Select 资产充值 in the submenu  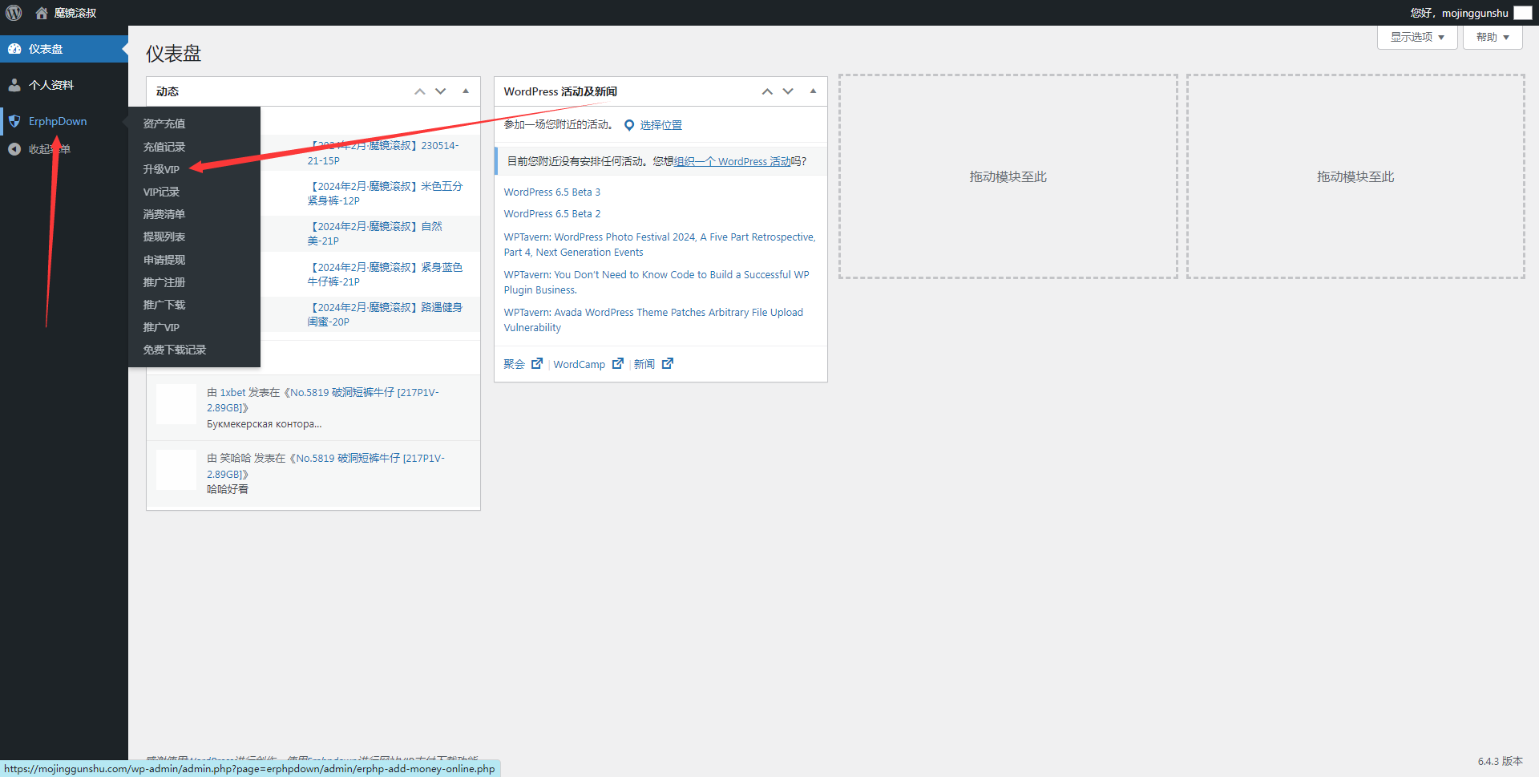(x=164, y=123)
